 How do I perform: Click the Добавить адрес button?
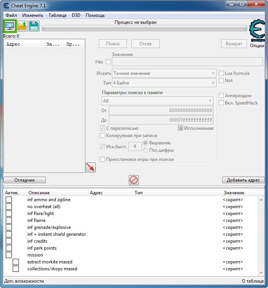pyautogui.click(x=243, y=180)
